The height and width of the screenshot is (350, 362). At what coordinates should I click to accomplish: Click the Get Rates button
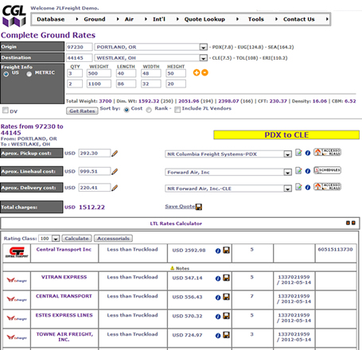click(82, 111)
